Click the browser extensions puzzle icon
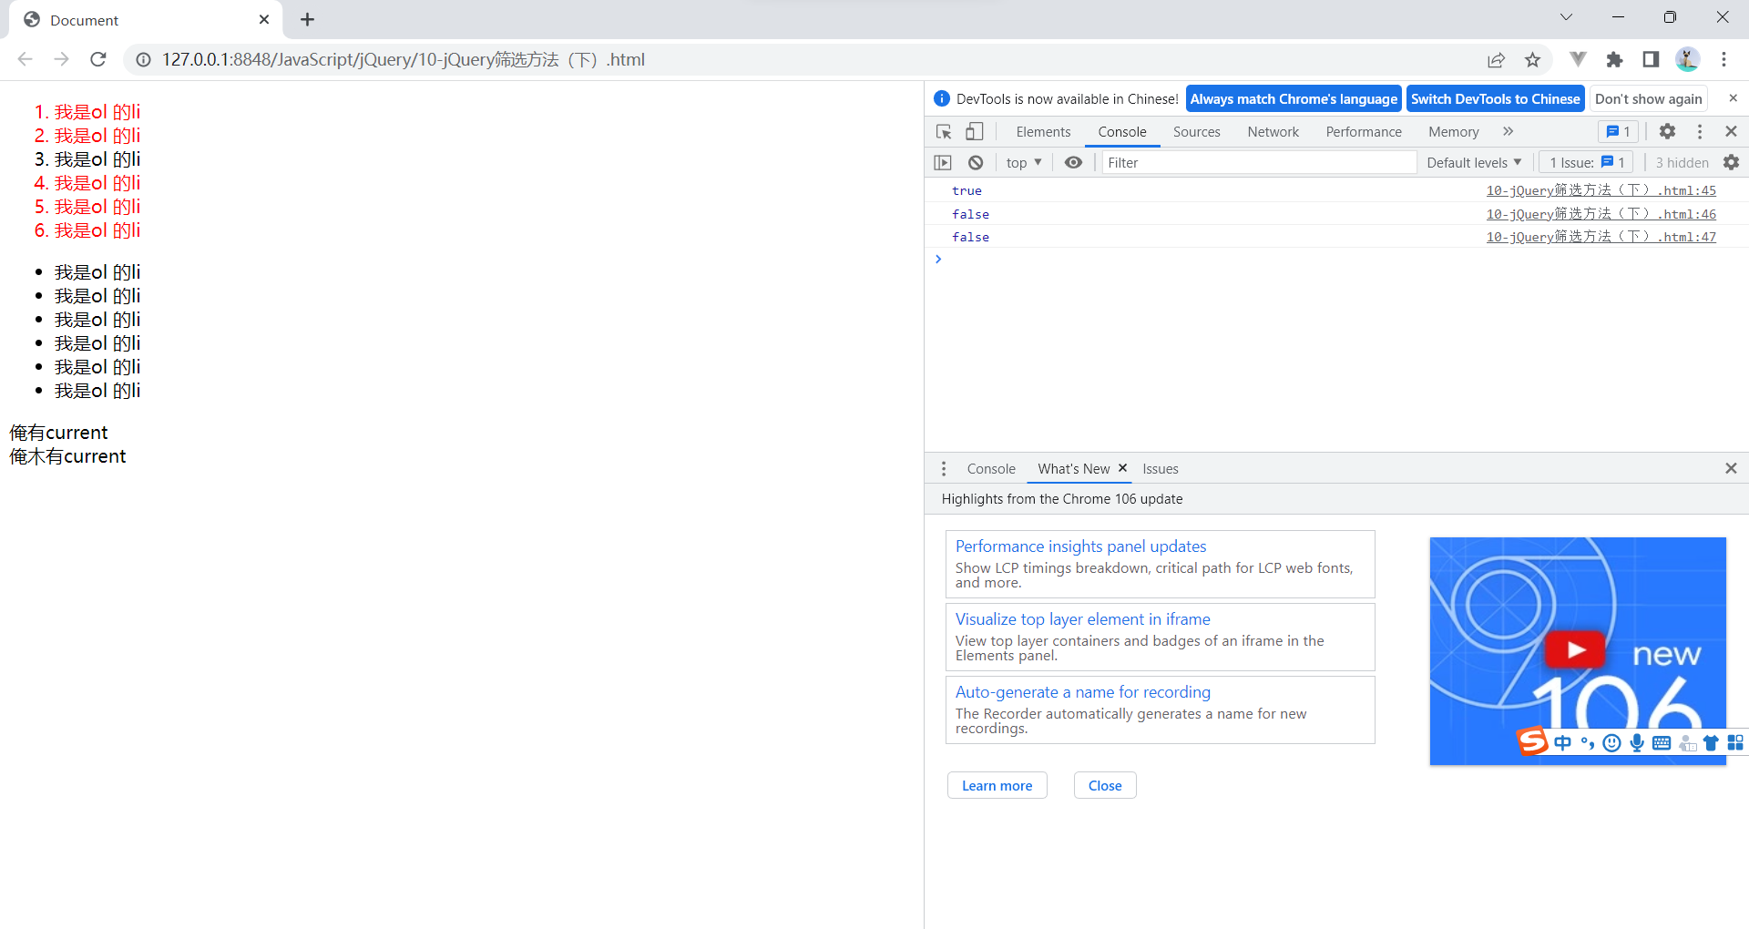This screenshot has width=1749, height=929. (x=1615, y=59)
